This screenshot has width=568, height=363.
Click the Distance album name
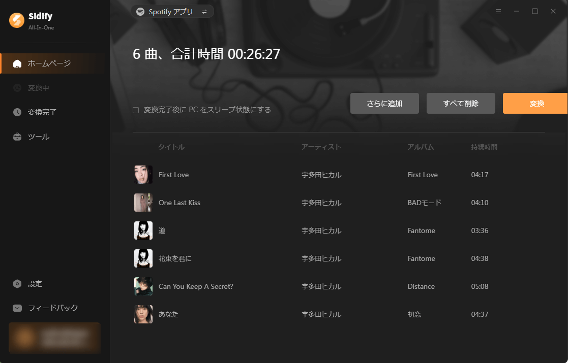point(421,286)
